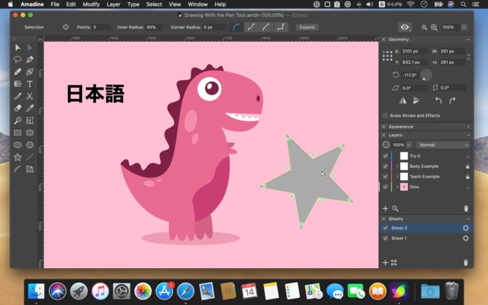The width and height of the screenshot is (488, 305).
Task: Select the Ellipse tool
Action: (x=18, y=145)
